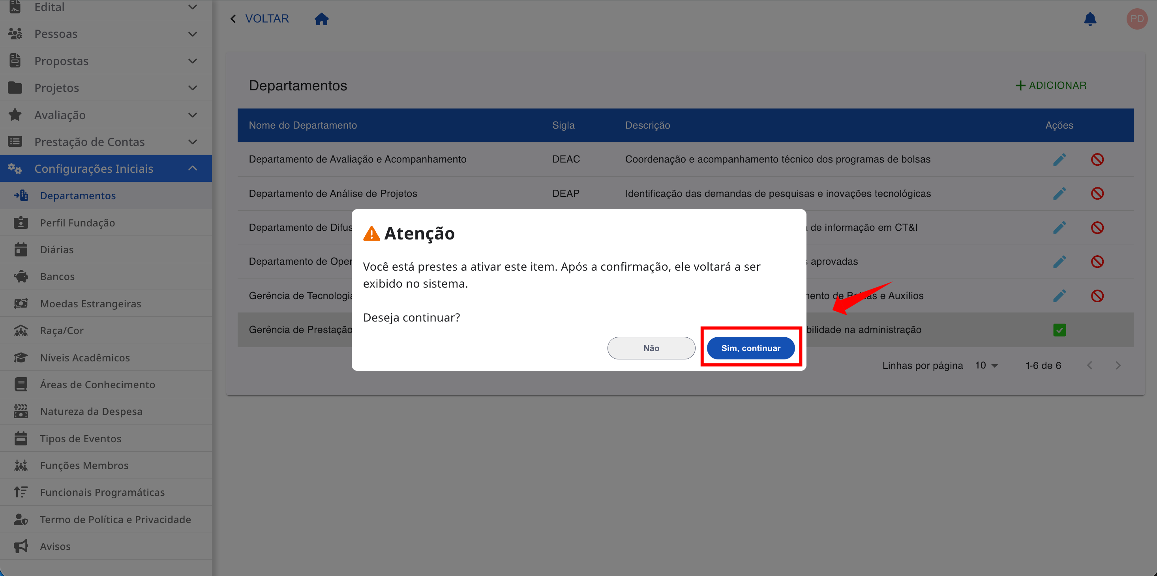Go to home via house icon

tap(322, 19)
